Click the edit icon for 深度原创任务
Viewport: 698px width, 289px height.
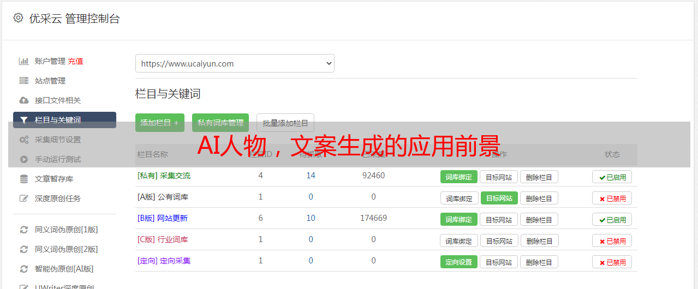(x=24, y=198)
